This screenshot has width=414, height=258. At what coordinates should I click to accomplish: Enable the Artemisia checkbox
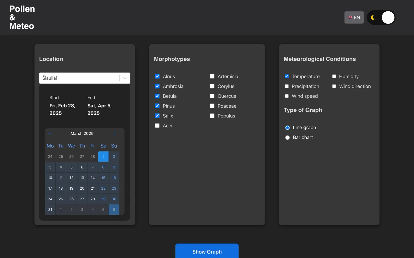[x=212, y=76]
